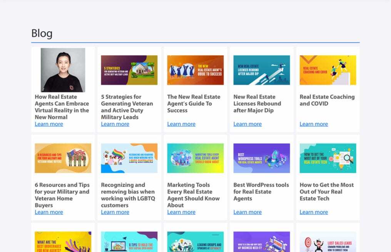Open the Lost Sales Leads thumbnail
The height and width of the screenshot is (252, 391).
(x=328, y=242)
